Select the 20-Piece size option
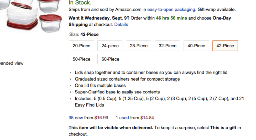The width and height of the screenshot is (256, 140). (81, 46)
